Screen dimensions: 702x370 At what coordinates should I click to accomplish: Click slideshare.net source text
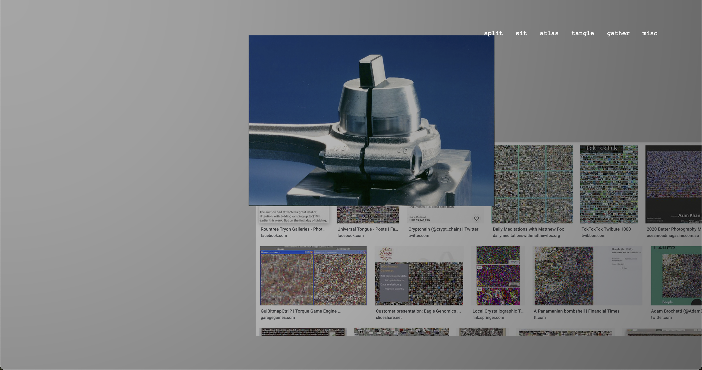click(389, 318)
